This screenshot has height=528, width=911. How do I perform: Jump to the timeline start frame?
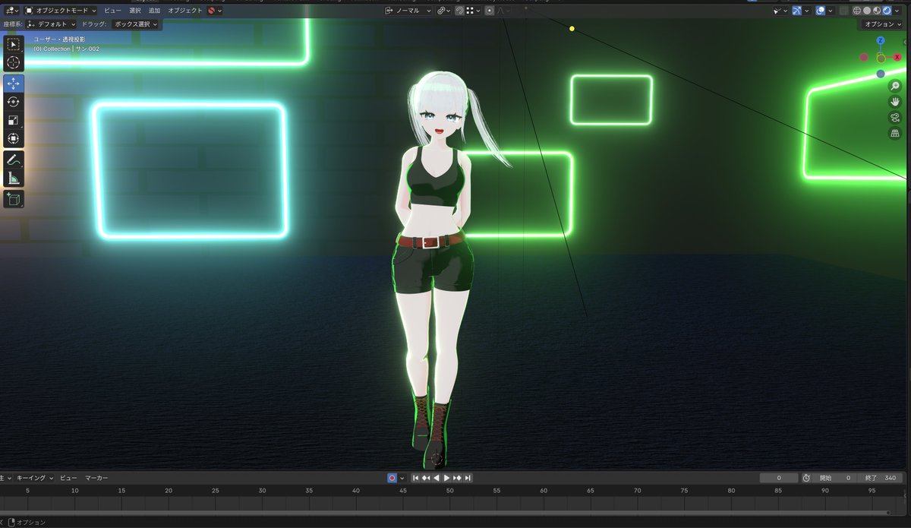click(416, 478)
